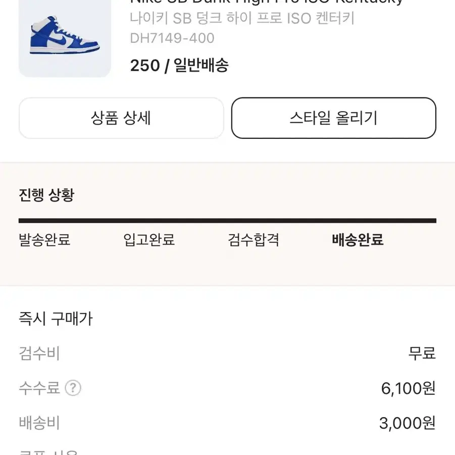The height and width of the screenshot is (455, 455).
Task: Select the 발송완료 progress step
Action: 44,240
